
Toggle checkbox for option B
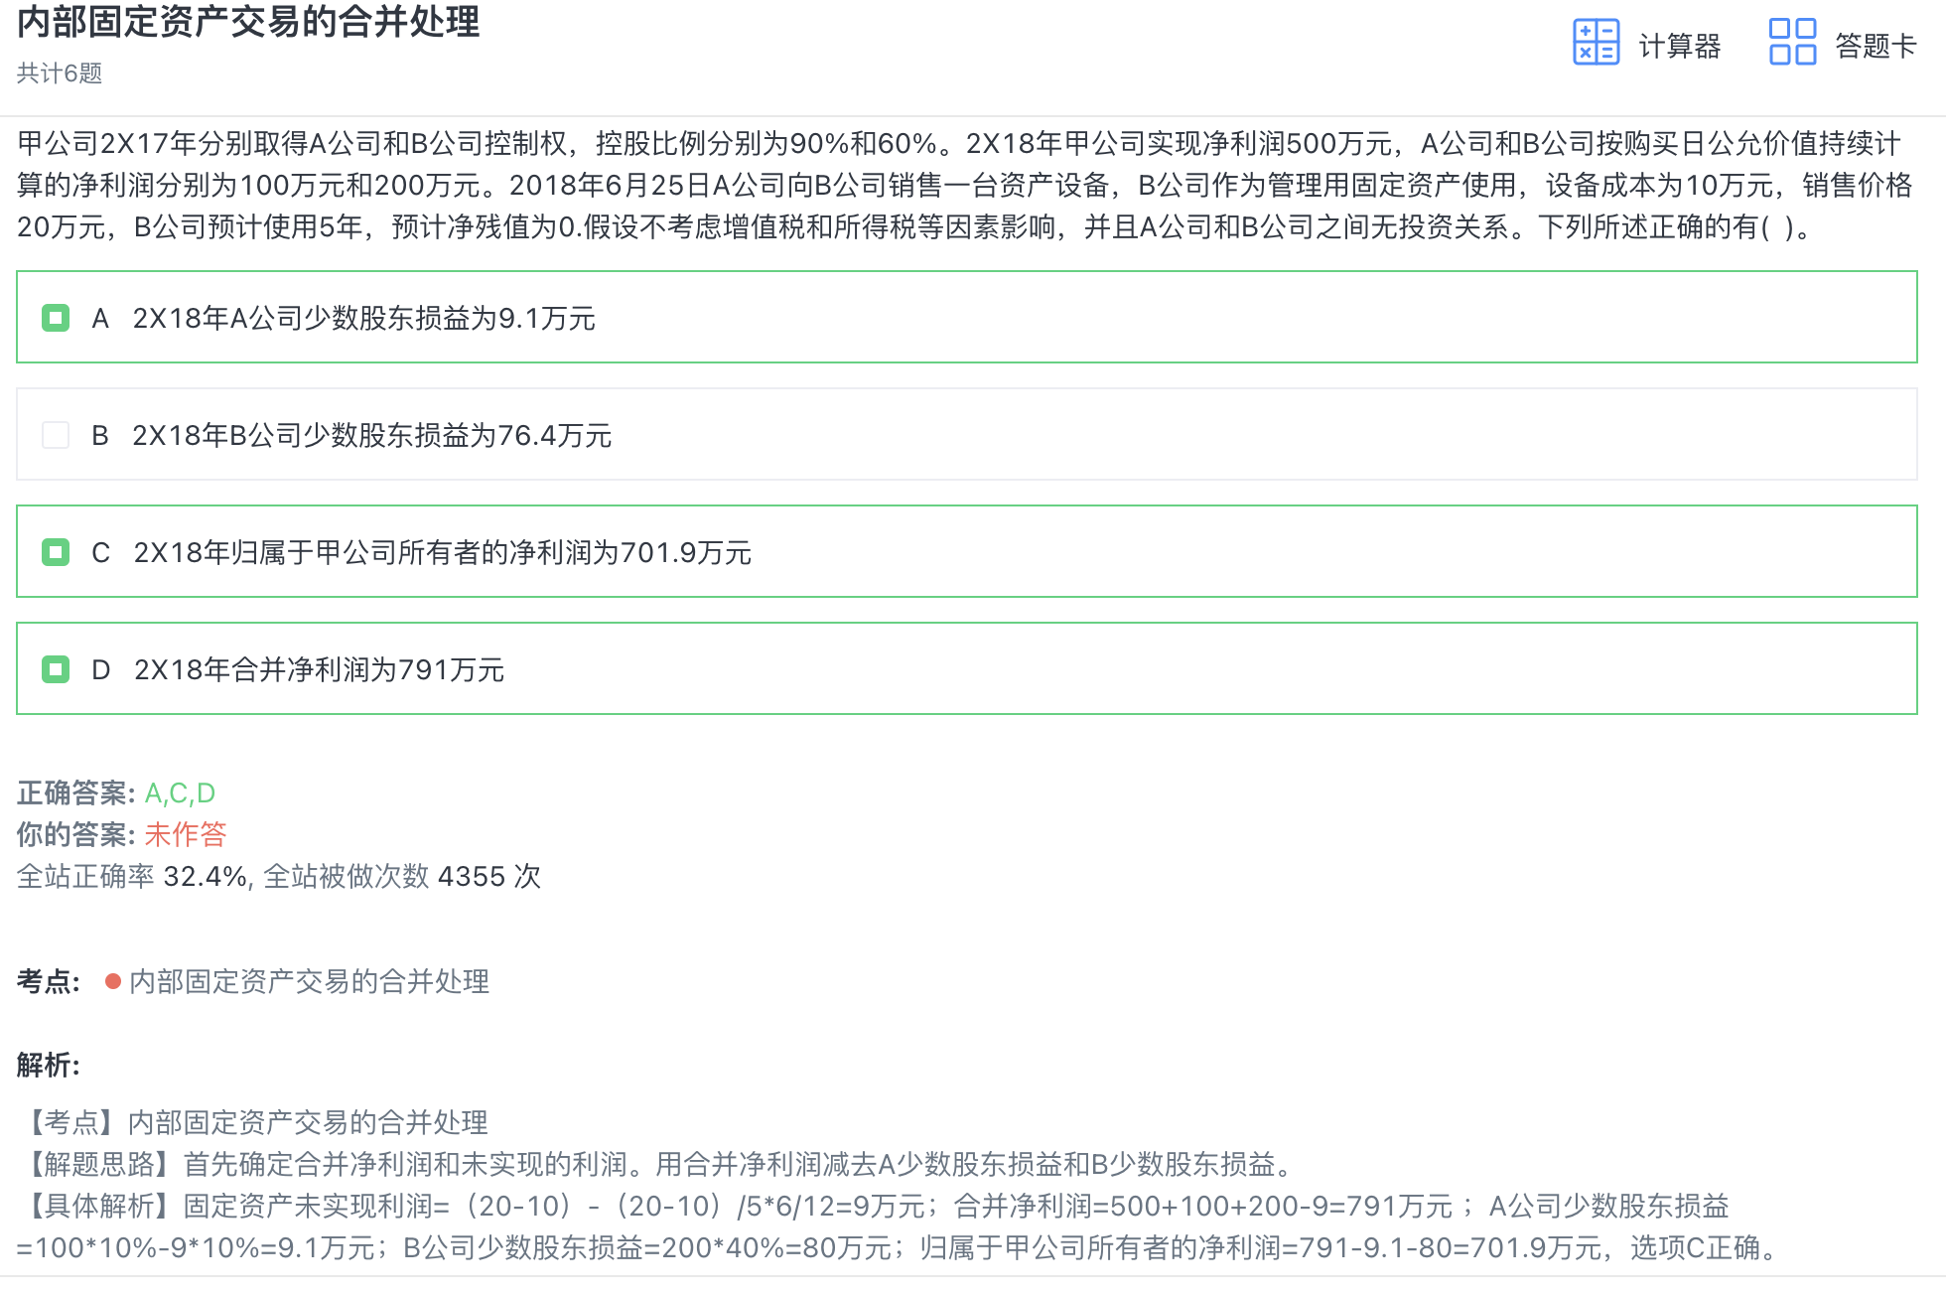pyautogui.click(x=56, y=435)
